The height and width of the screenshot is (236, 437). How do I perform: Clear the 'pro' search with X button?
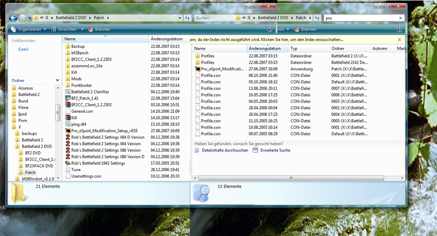click(400, 18)
